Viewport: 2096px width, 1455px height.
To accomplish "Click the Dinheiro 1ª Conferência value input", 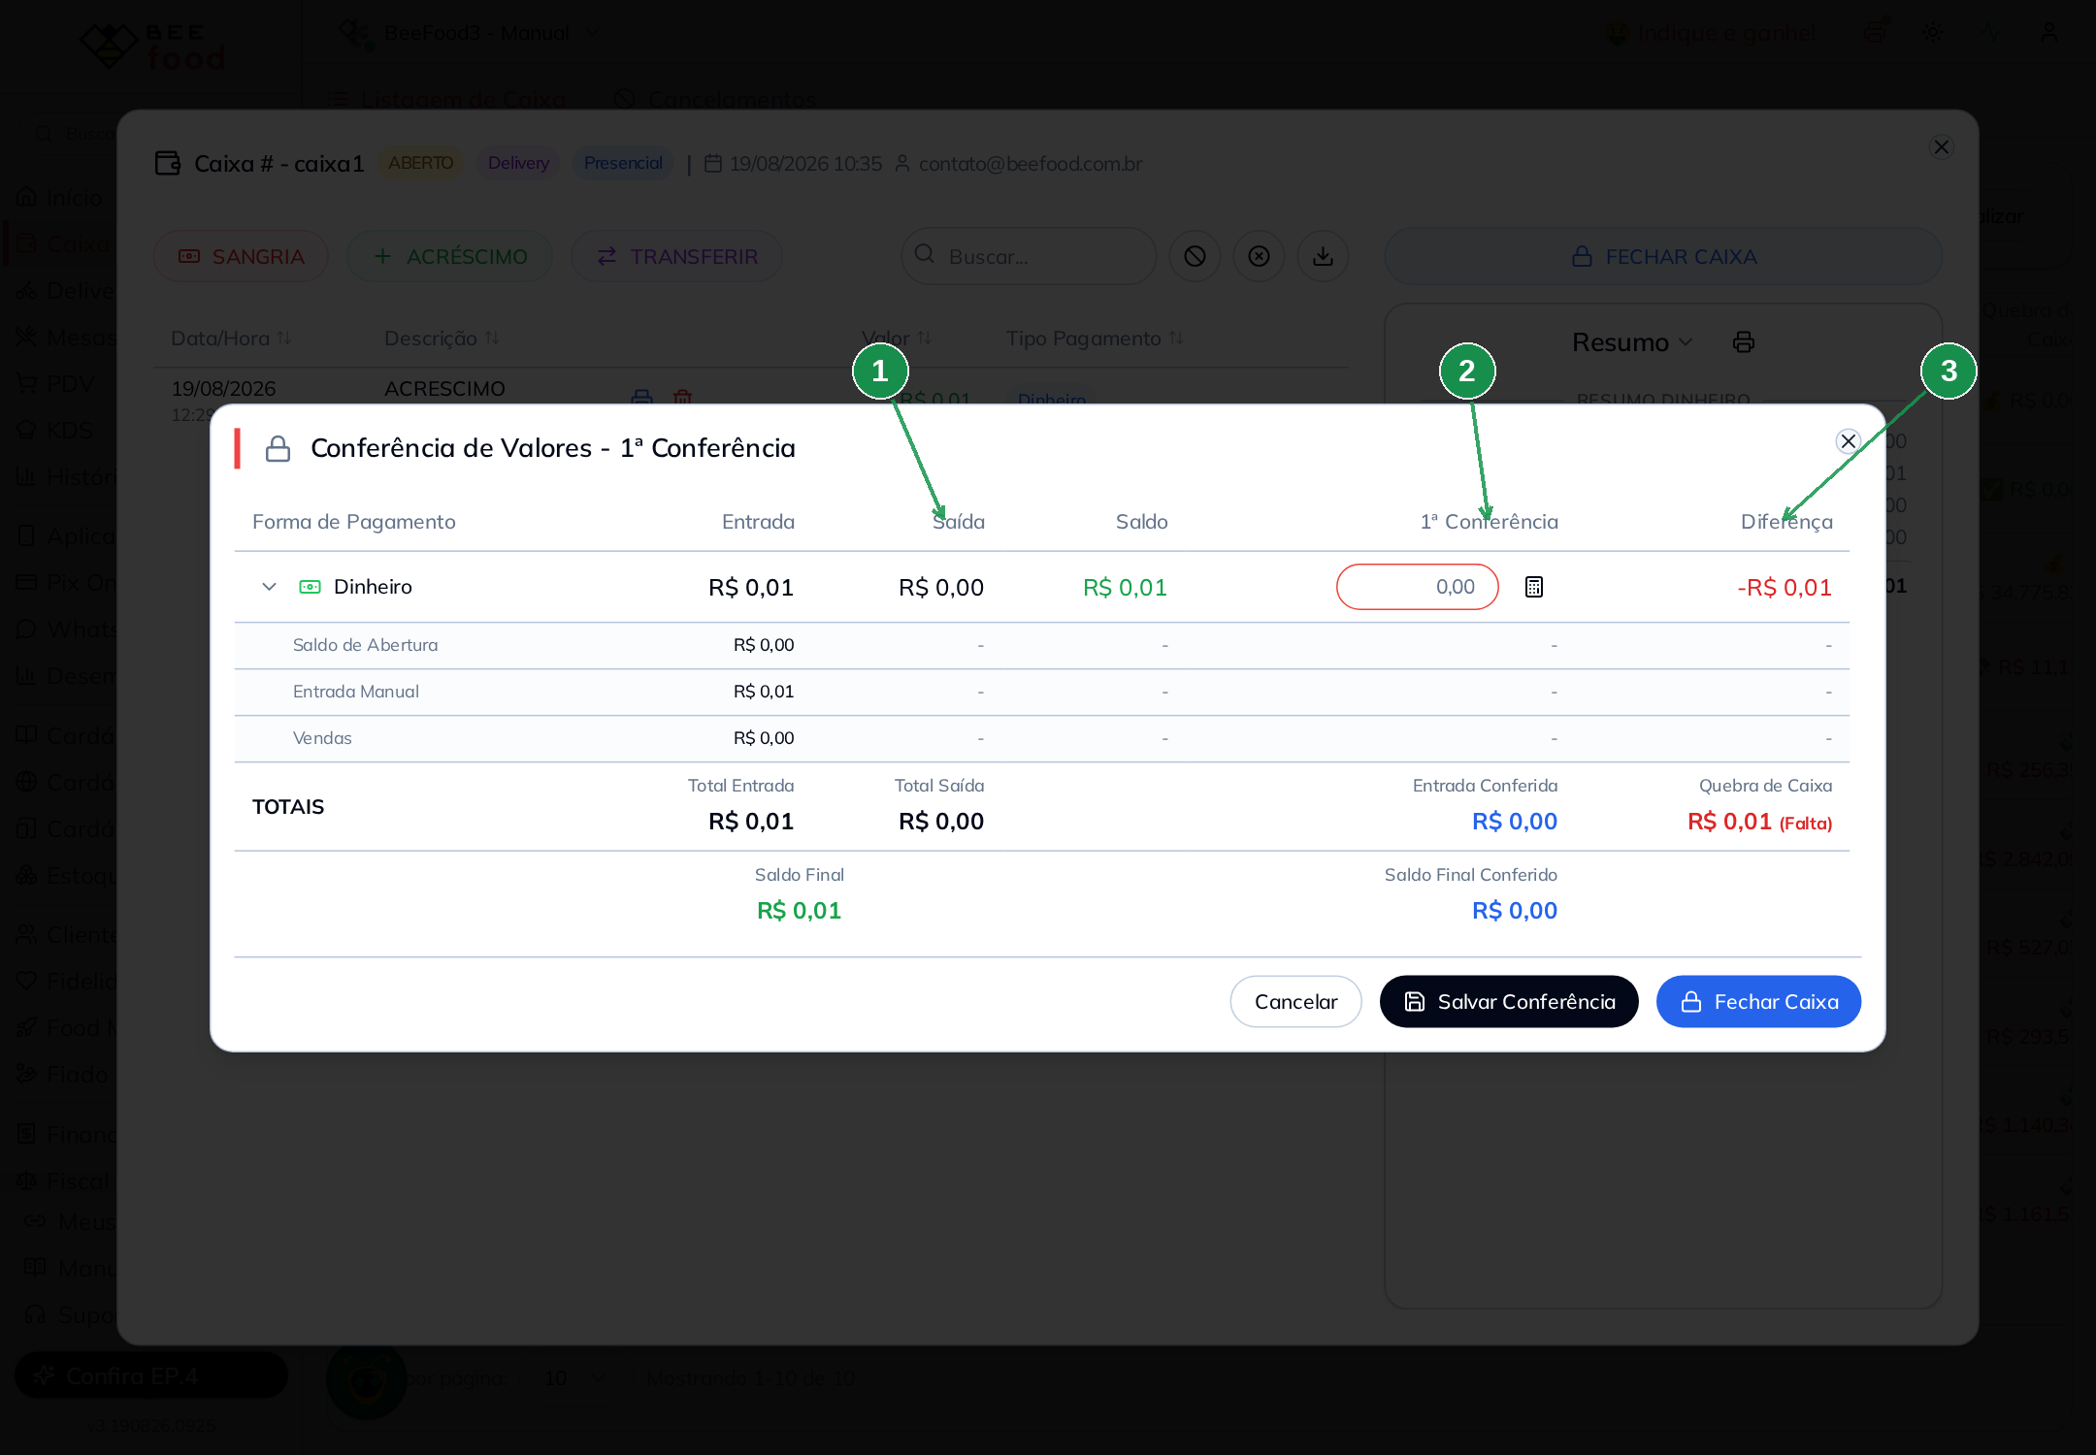I will tap(1418, 587).
